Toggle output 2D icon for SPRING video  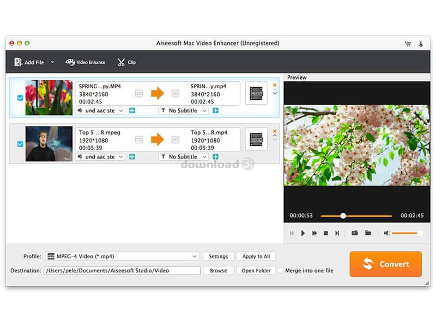[x=175, y=93]
